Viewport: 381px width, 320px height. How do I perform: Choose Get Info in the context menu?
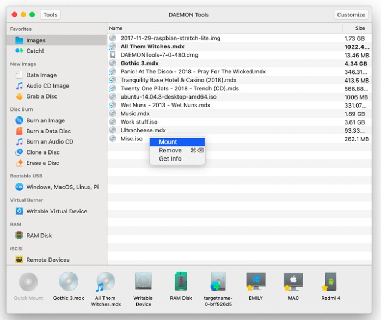[177, 159]
